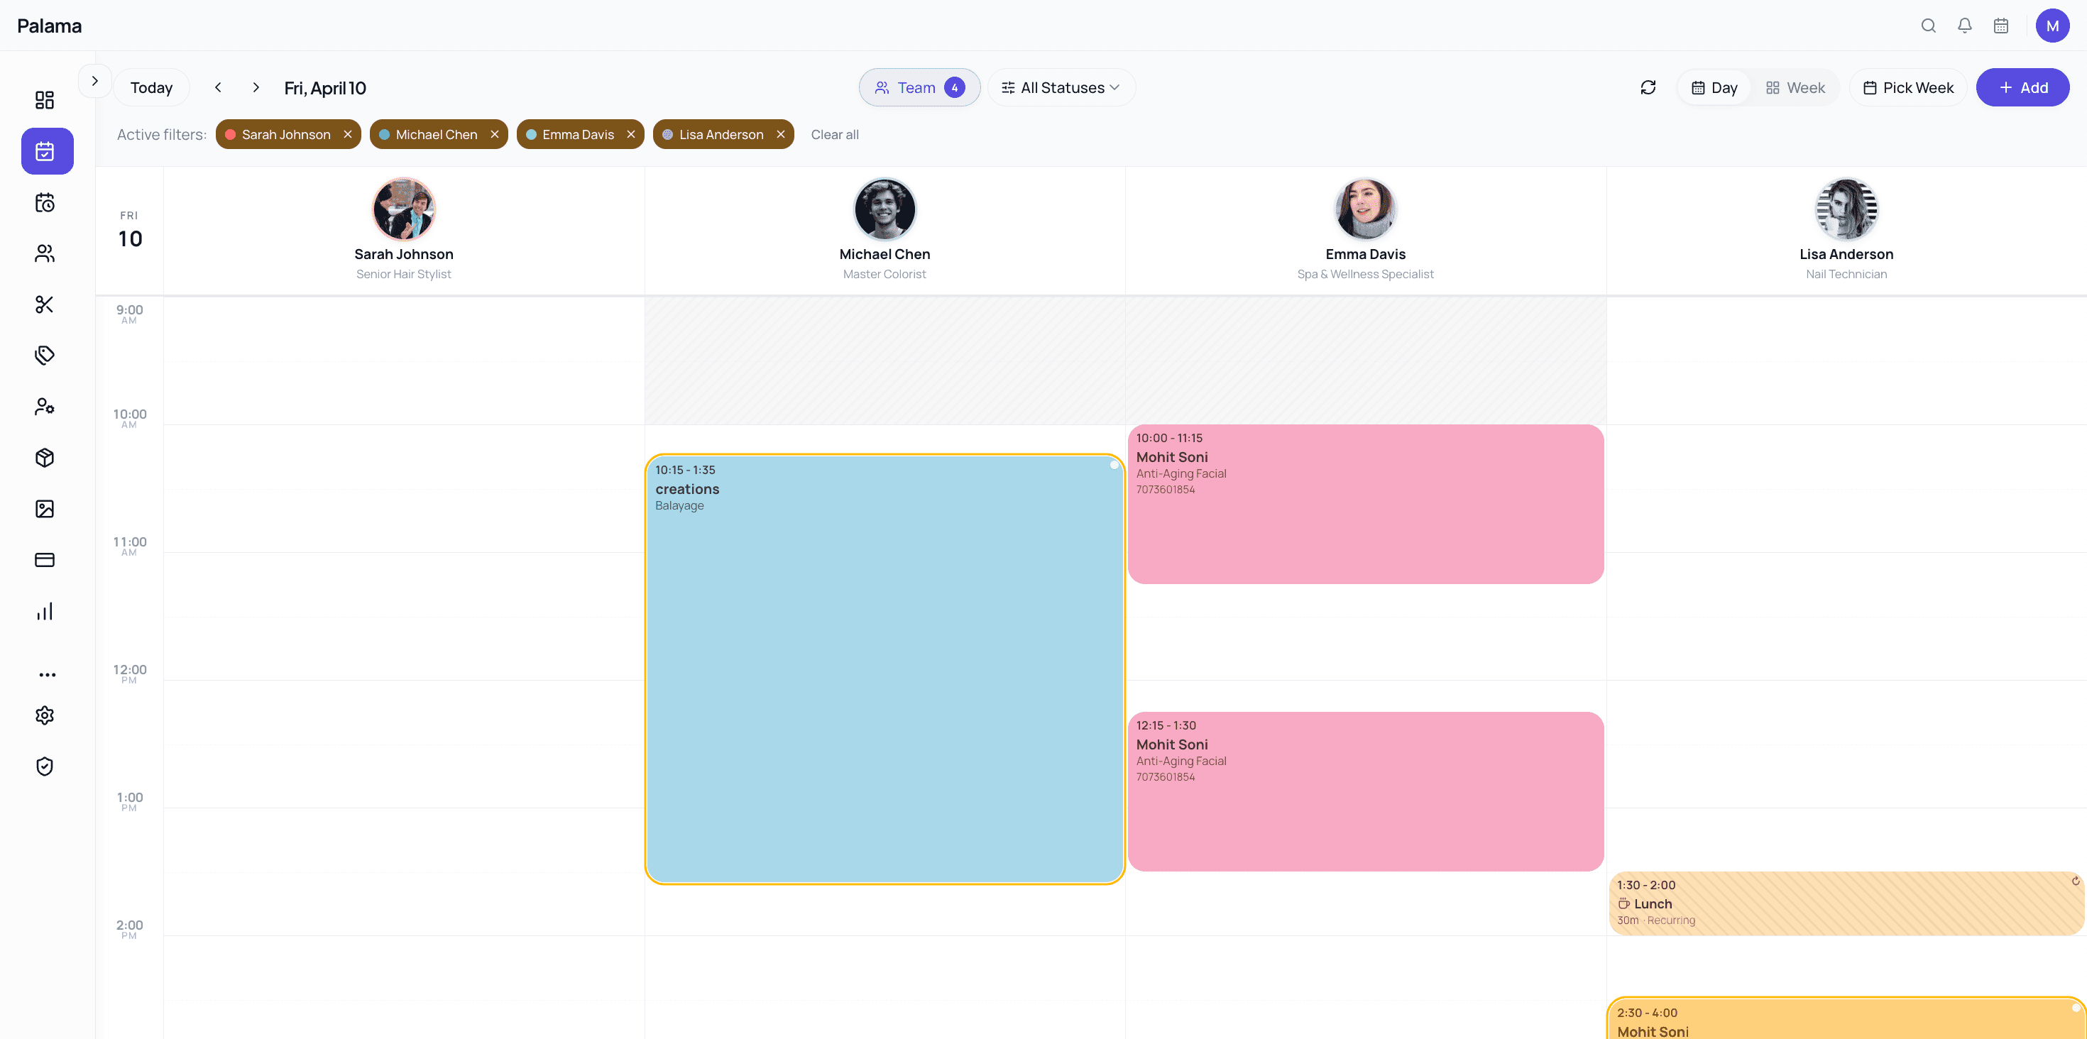This screenshot has height=1039, width=2087.
Task: Click the red dot on Sarah Johnson chip
Action: pyautogui.click(x=230, y=134)
